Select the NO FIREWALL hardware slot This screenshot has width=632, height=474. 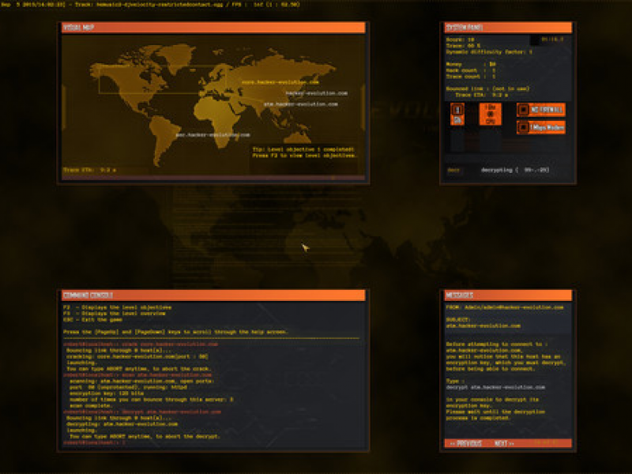pyautogui.click(x=541, y=110)
